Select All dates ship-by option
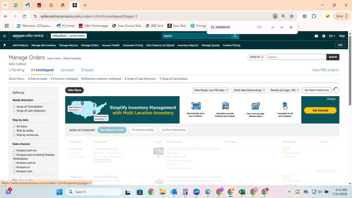 (14, 126)
